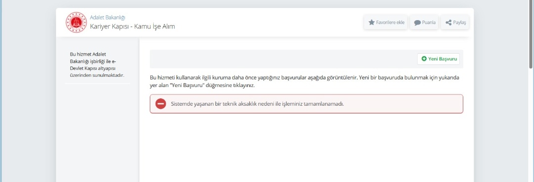The image size is (534, 182).
Task: Click the share icon in Paylaş
Action: (448, 23)
